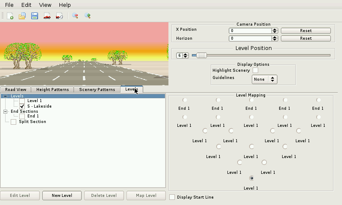This screenshot has width=342, height=205.
Task: Open the Guidelines dropdown
Action: click(265, 79)
